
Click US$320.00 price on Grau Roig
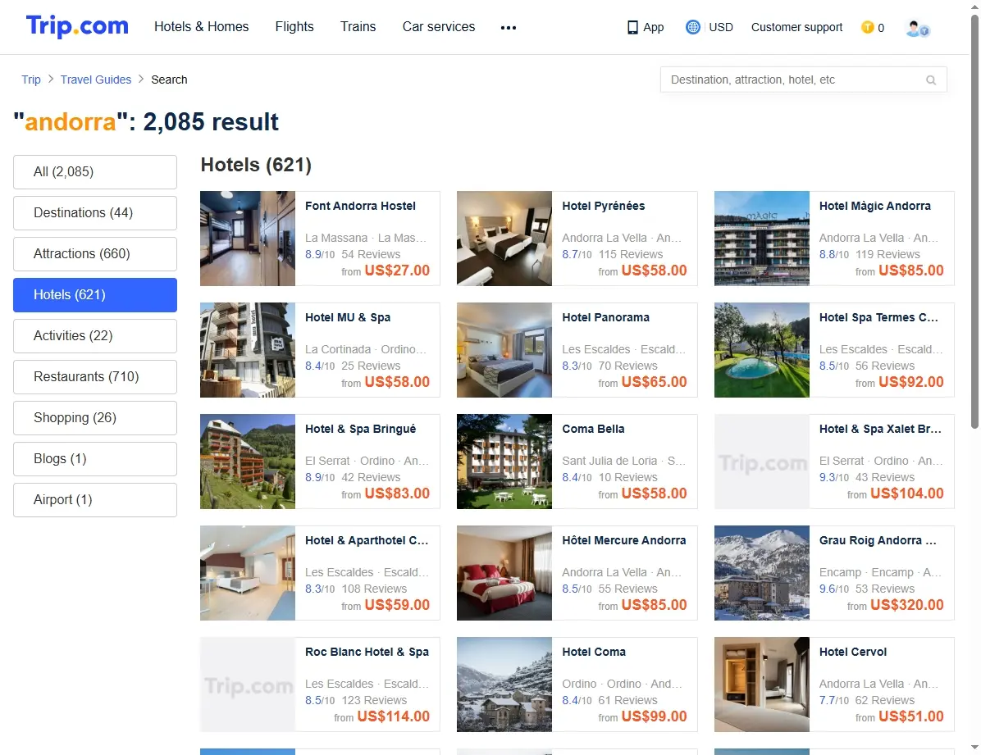pos(906,605)
